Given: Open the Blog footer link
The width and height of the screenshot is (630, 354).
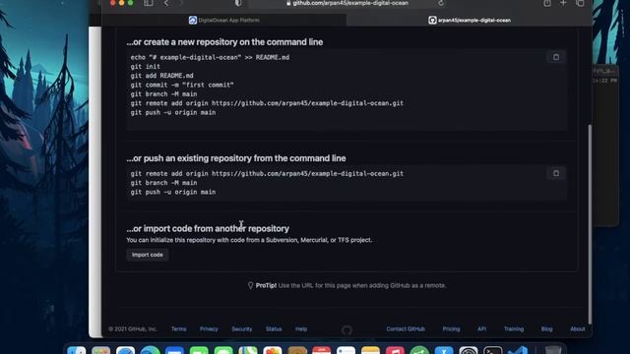Looking at the screenshot, I should click(x=547, y=328).
